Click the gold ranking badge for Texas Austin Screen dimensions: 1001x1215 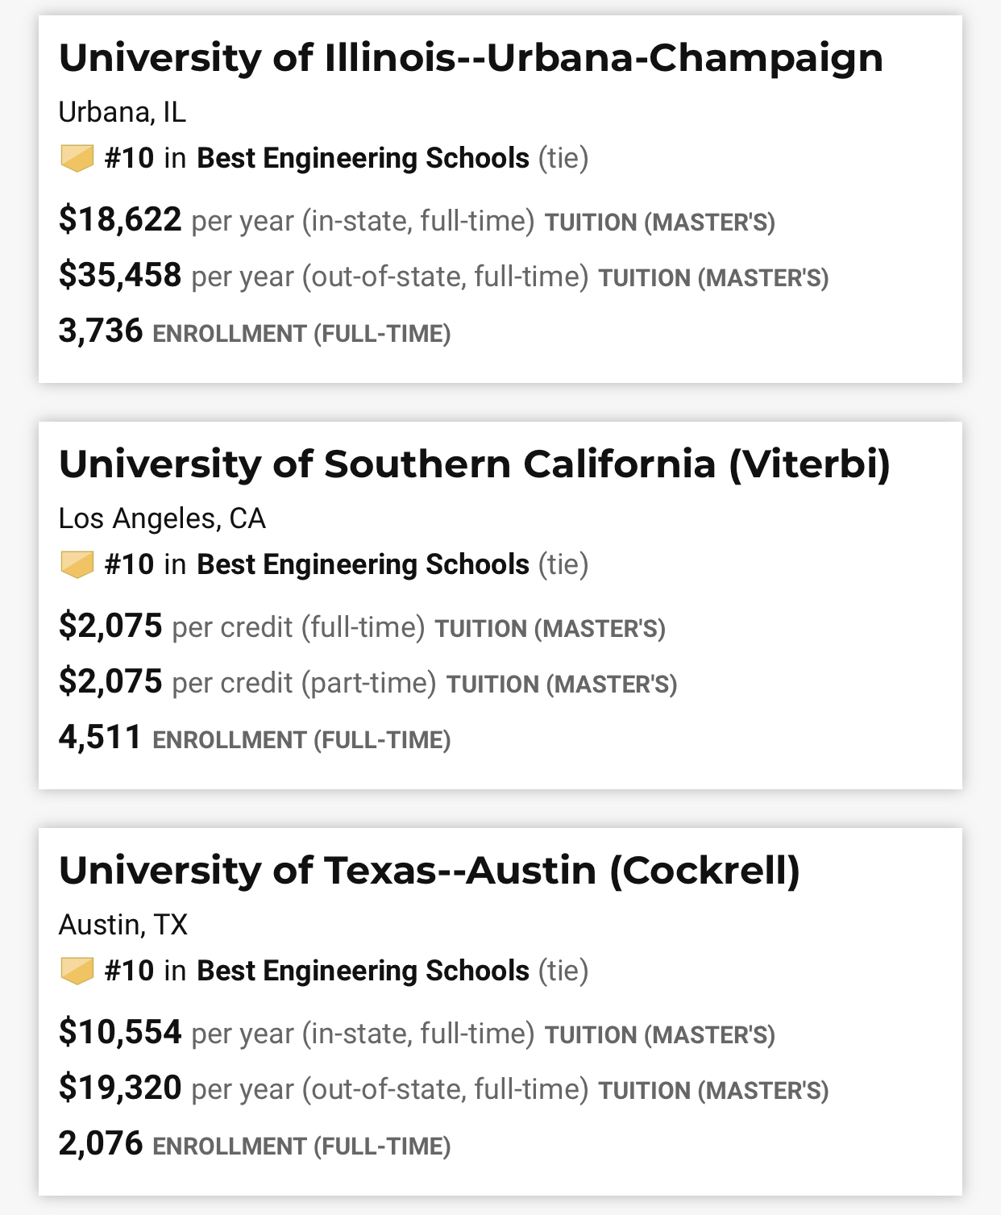[77, 971]
